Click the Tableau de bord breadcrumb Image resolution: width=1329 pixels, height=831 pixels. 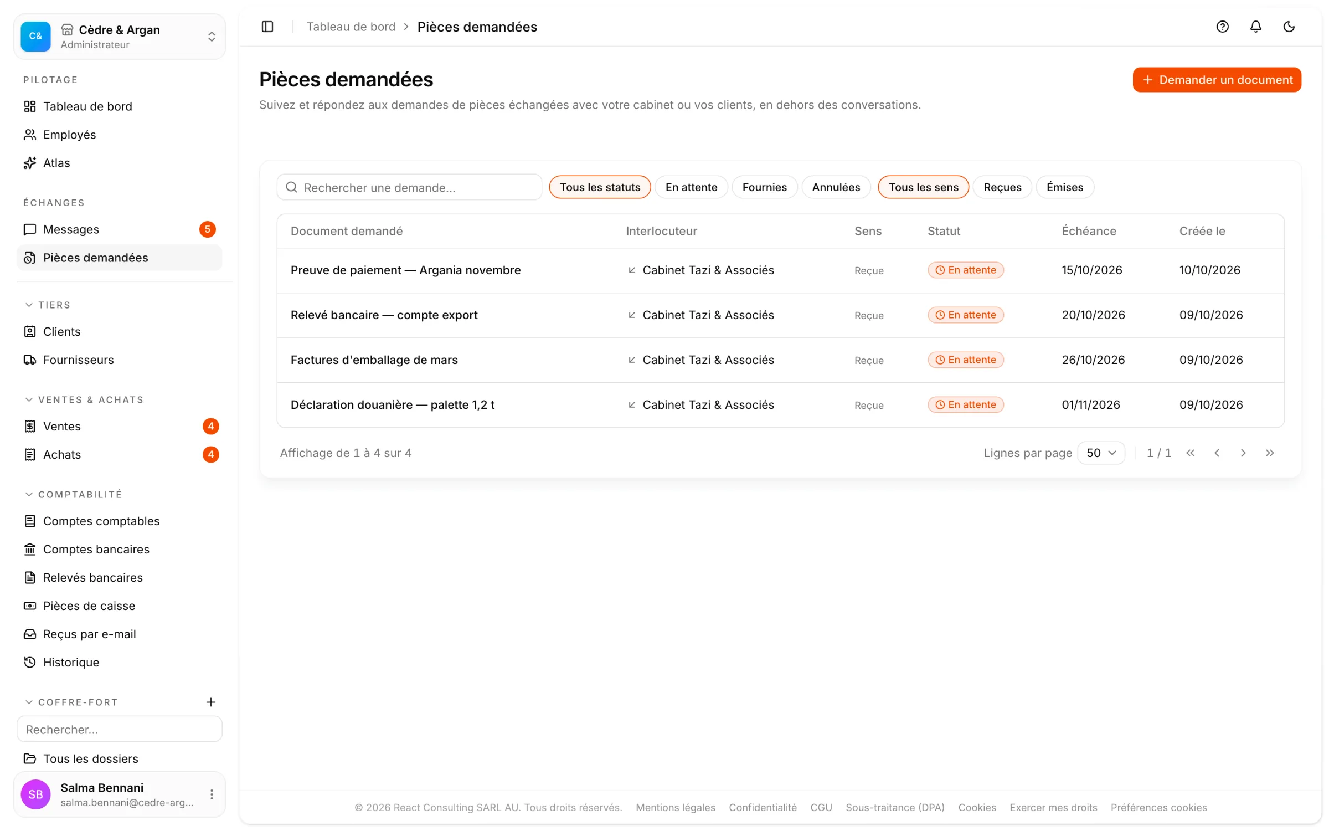point(351,27)
